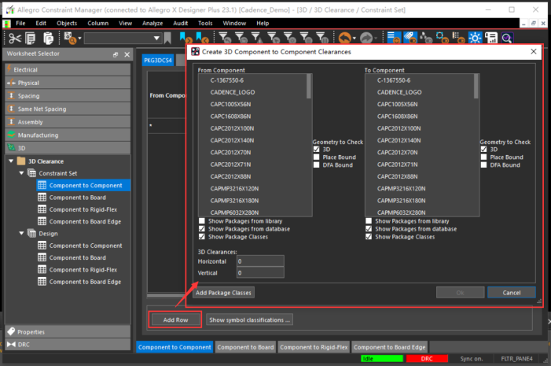
Task: Click the last filter funnel icon
Action: tap(321, 38)
